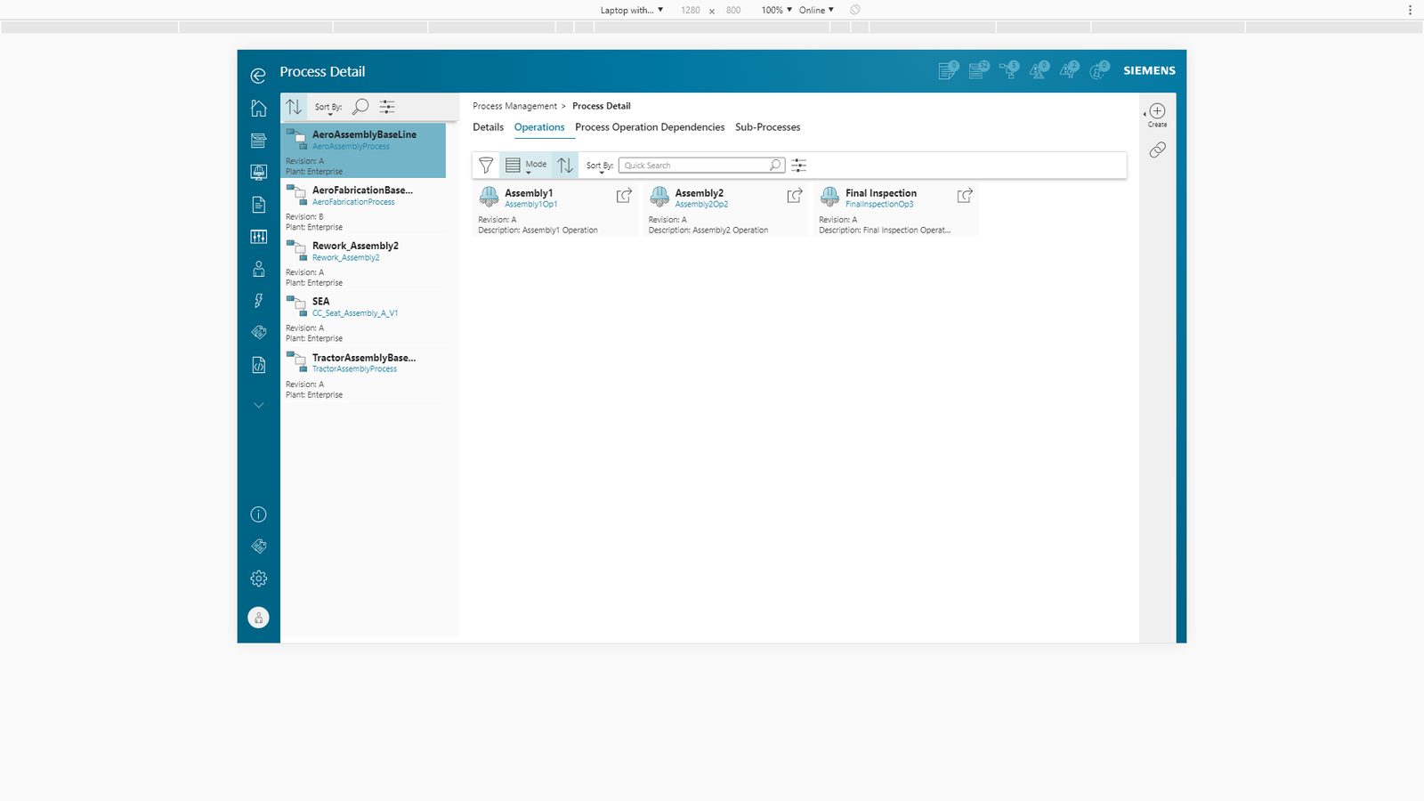Viewport: 1424px width, 801px height.
Task: Open Sort By dropdown in process list
Action: 328,108
